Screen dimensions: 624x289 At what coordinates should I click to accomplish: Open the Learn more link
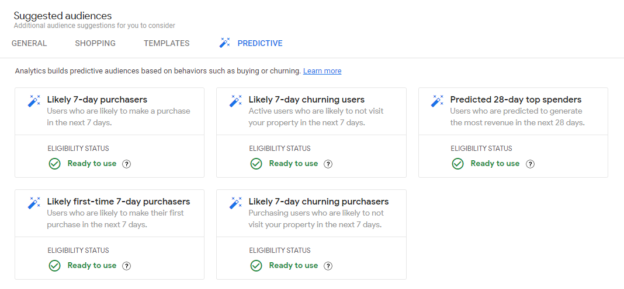(322, 71)
